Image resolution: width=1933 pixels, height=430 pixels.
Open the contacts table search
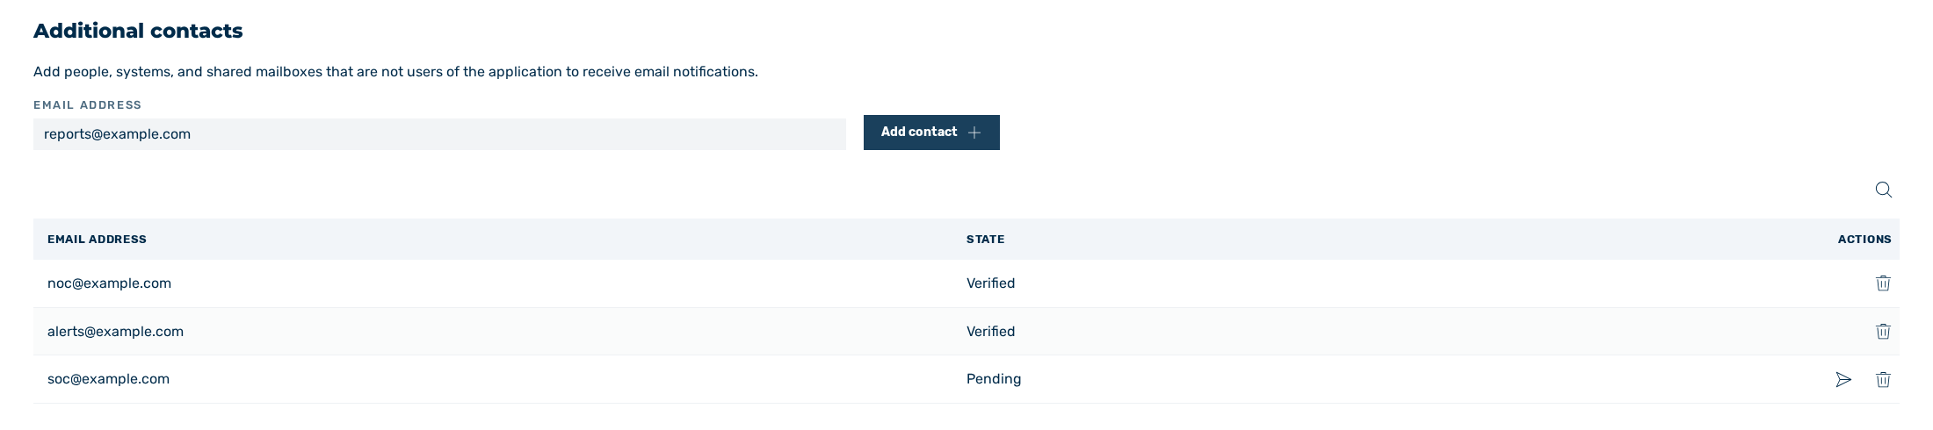coord(1883,190)
